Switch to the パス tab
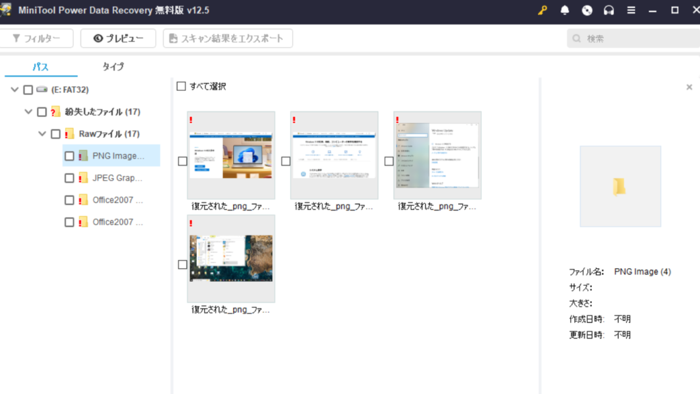This screenshot has width=700, height=394. [40, 67]
